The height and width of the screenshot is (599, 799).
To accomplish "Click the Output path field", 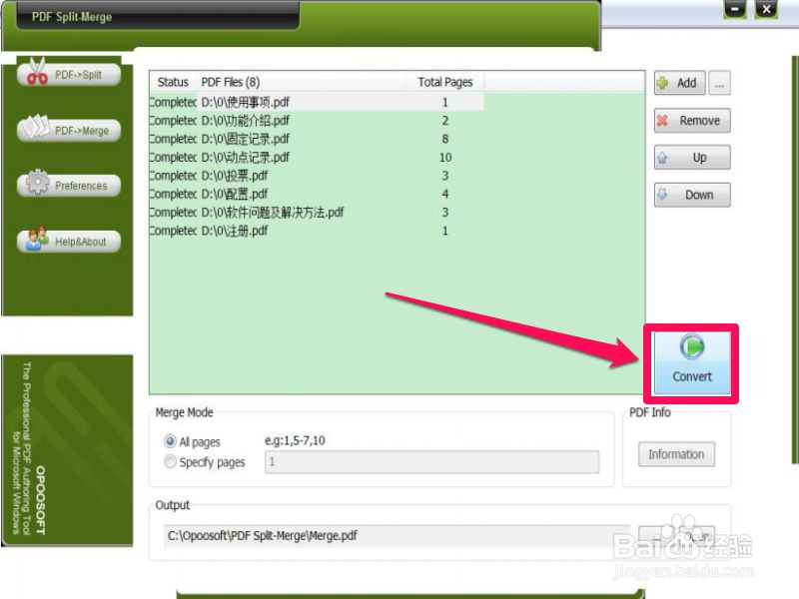I will (x=397, y=536).
